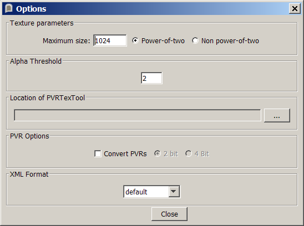Click the PVRTexTool location path field
Image resolution: width=304 pixels, height=226 pixels.
point(138,115)
